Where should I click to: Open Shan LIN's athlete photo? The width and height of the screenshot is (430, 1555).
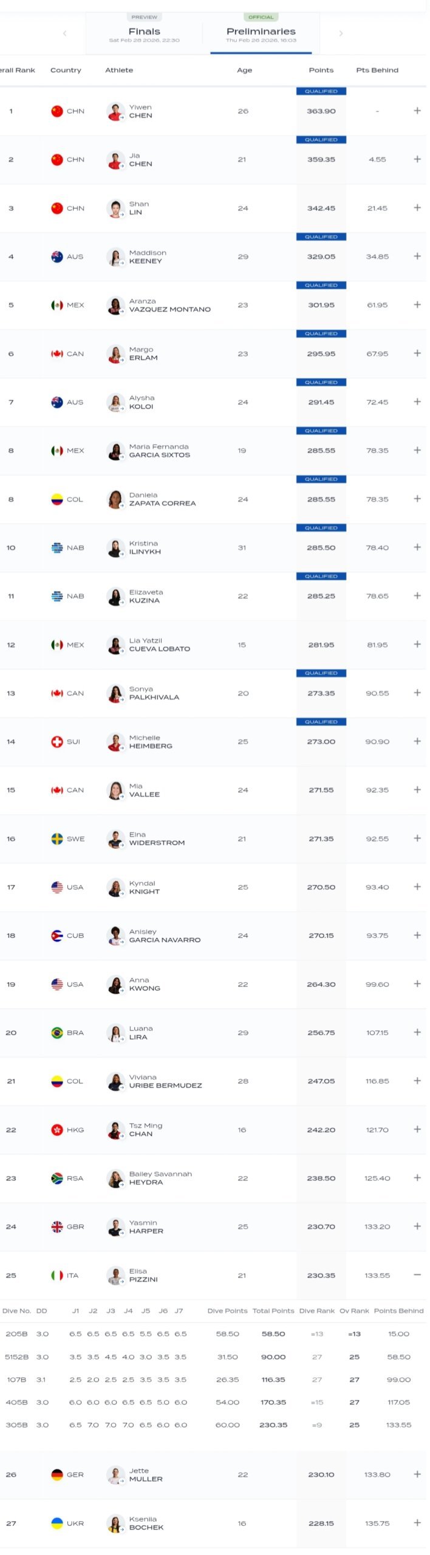pos(115,208)
